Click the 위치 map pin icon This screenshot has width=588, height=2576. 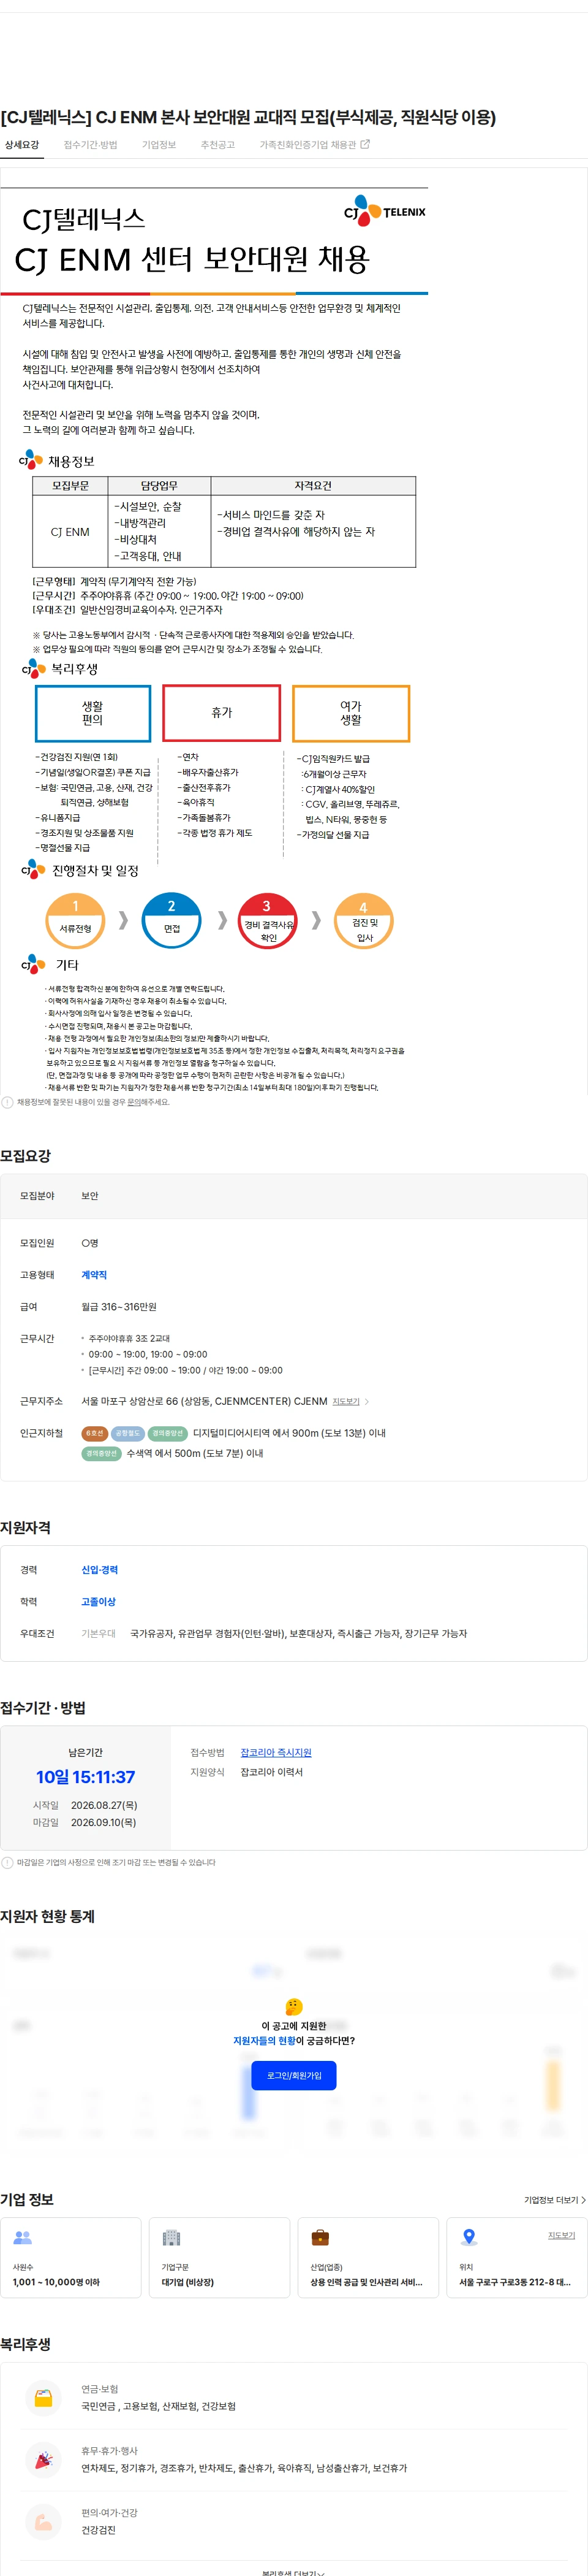click(x=468, y=2237)
